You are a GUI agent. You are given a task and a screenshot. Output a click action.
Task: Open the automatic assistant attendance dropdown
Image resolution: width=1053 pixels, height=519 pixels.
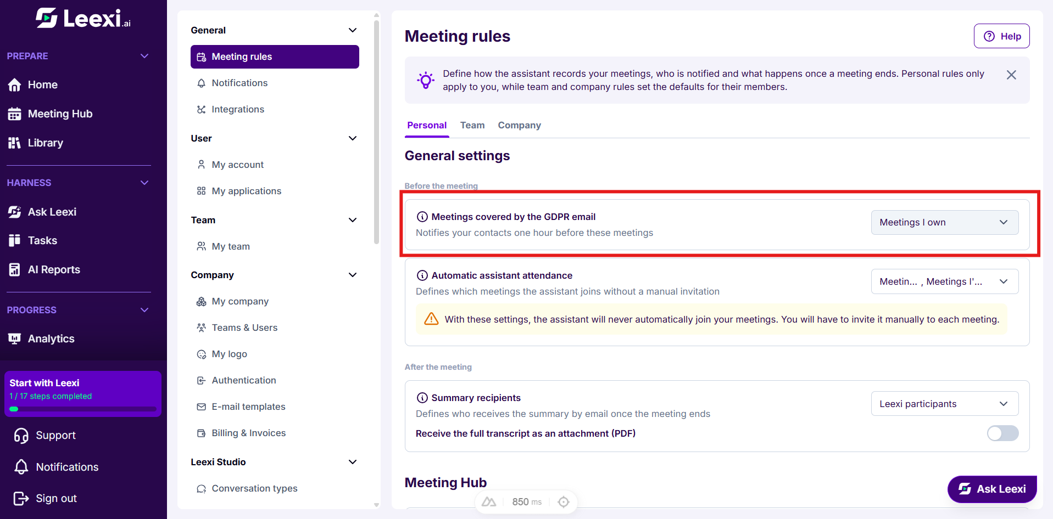pyautogui.click(x=945, y=281)
